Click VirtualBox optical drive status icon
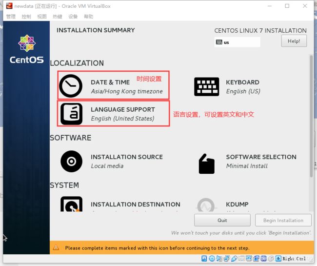Image resolution: width=317 pixels, height=266 pixels. [212, 259]
